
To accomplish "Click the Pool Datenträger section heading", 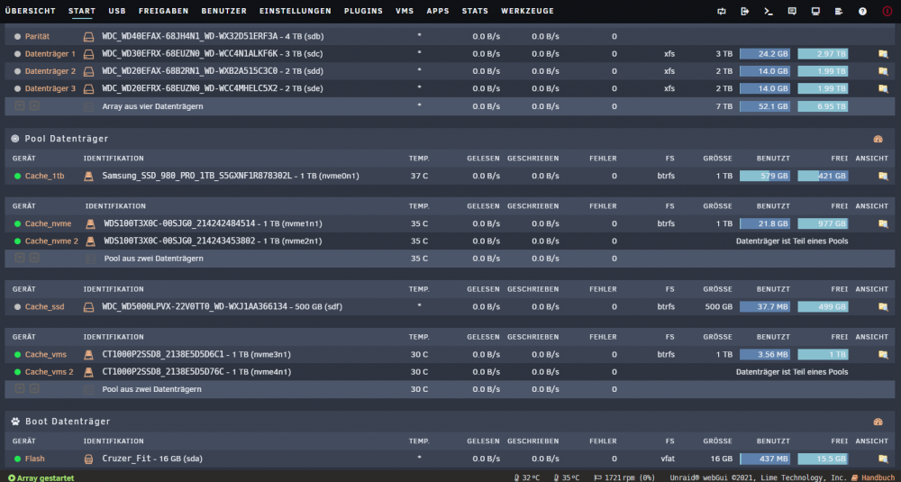I will coord(67,139).
